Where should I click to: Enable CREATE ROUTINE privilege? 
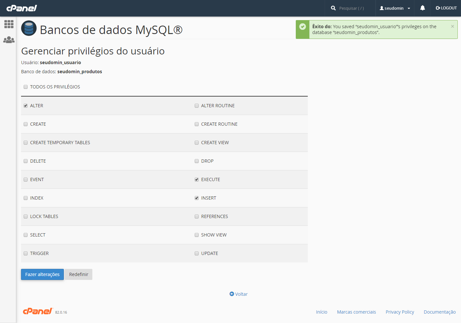(x=197, y=124)
